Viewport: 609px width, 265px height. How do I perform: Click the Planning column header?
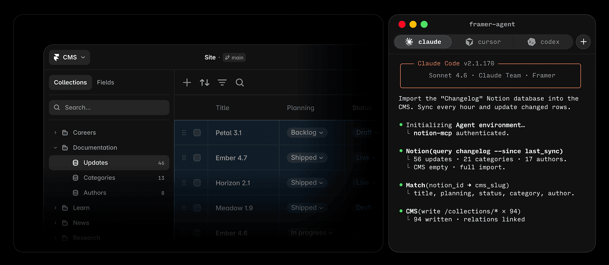click(x=300, y=108)
